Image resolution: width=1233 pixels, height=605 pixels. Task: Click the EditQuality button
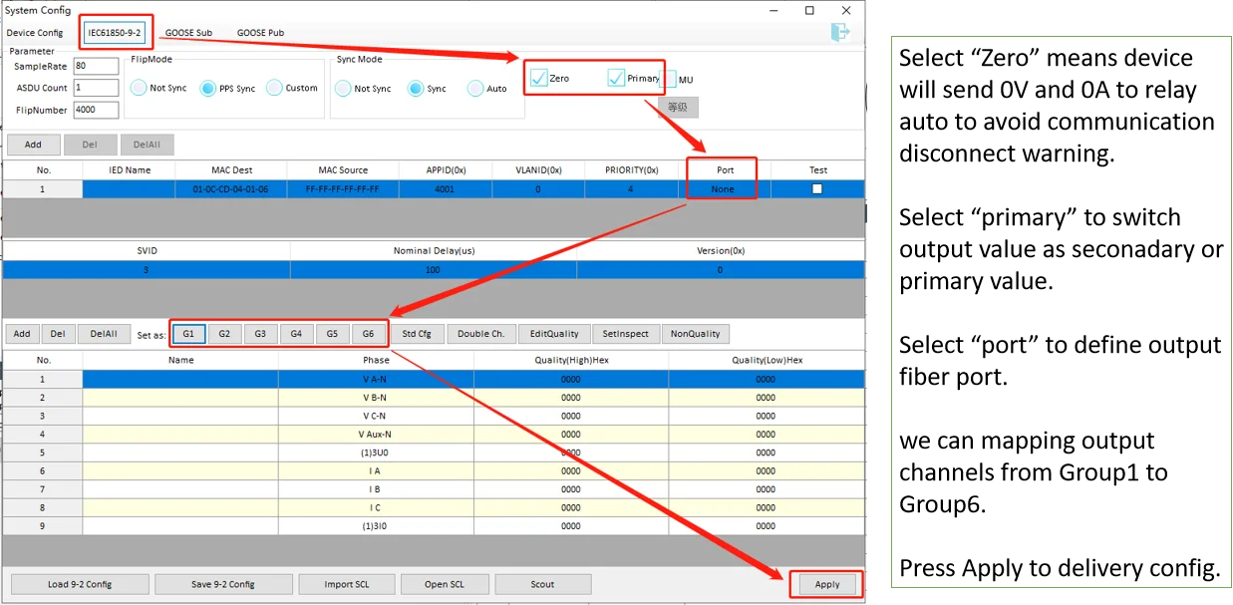click(x=554, y=334)
